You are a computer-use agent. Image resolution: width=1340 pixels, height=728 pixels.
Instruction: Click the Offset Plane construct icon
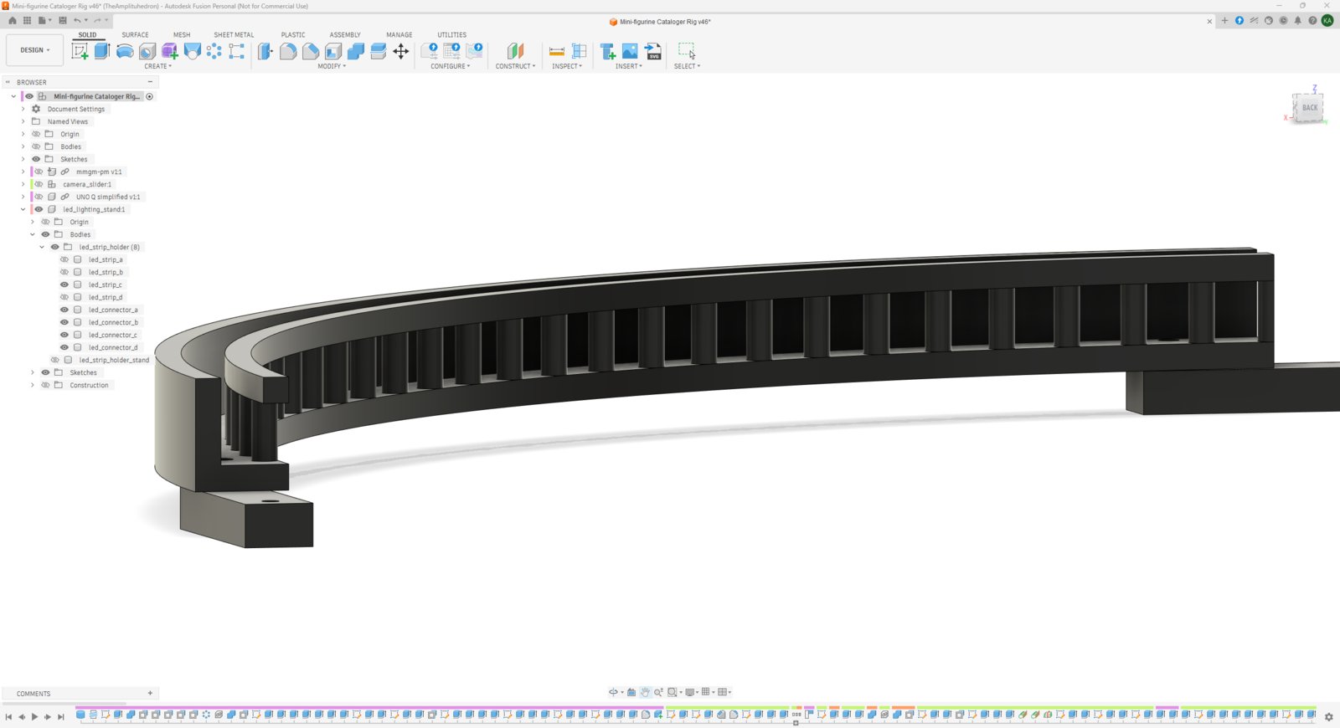tap(515, 51)
